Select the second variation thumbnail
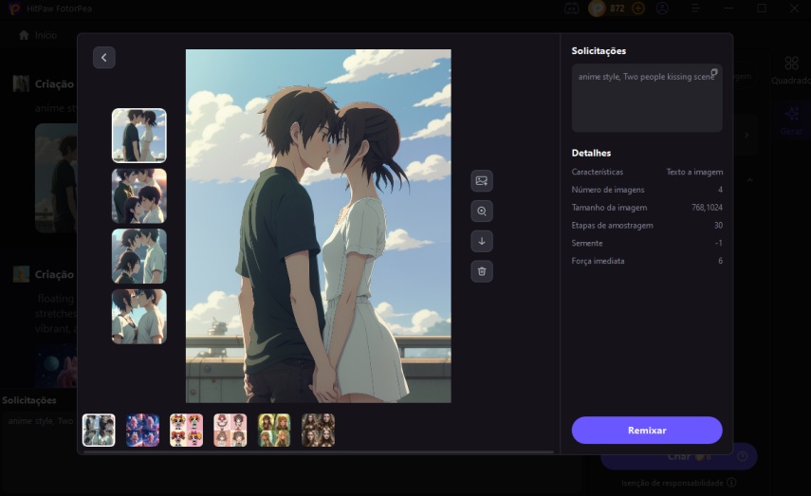 [138, 195]
